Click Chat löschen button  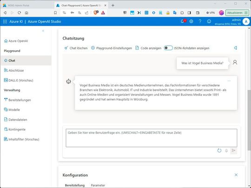[x=76, y=48]
